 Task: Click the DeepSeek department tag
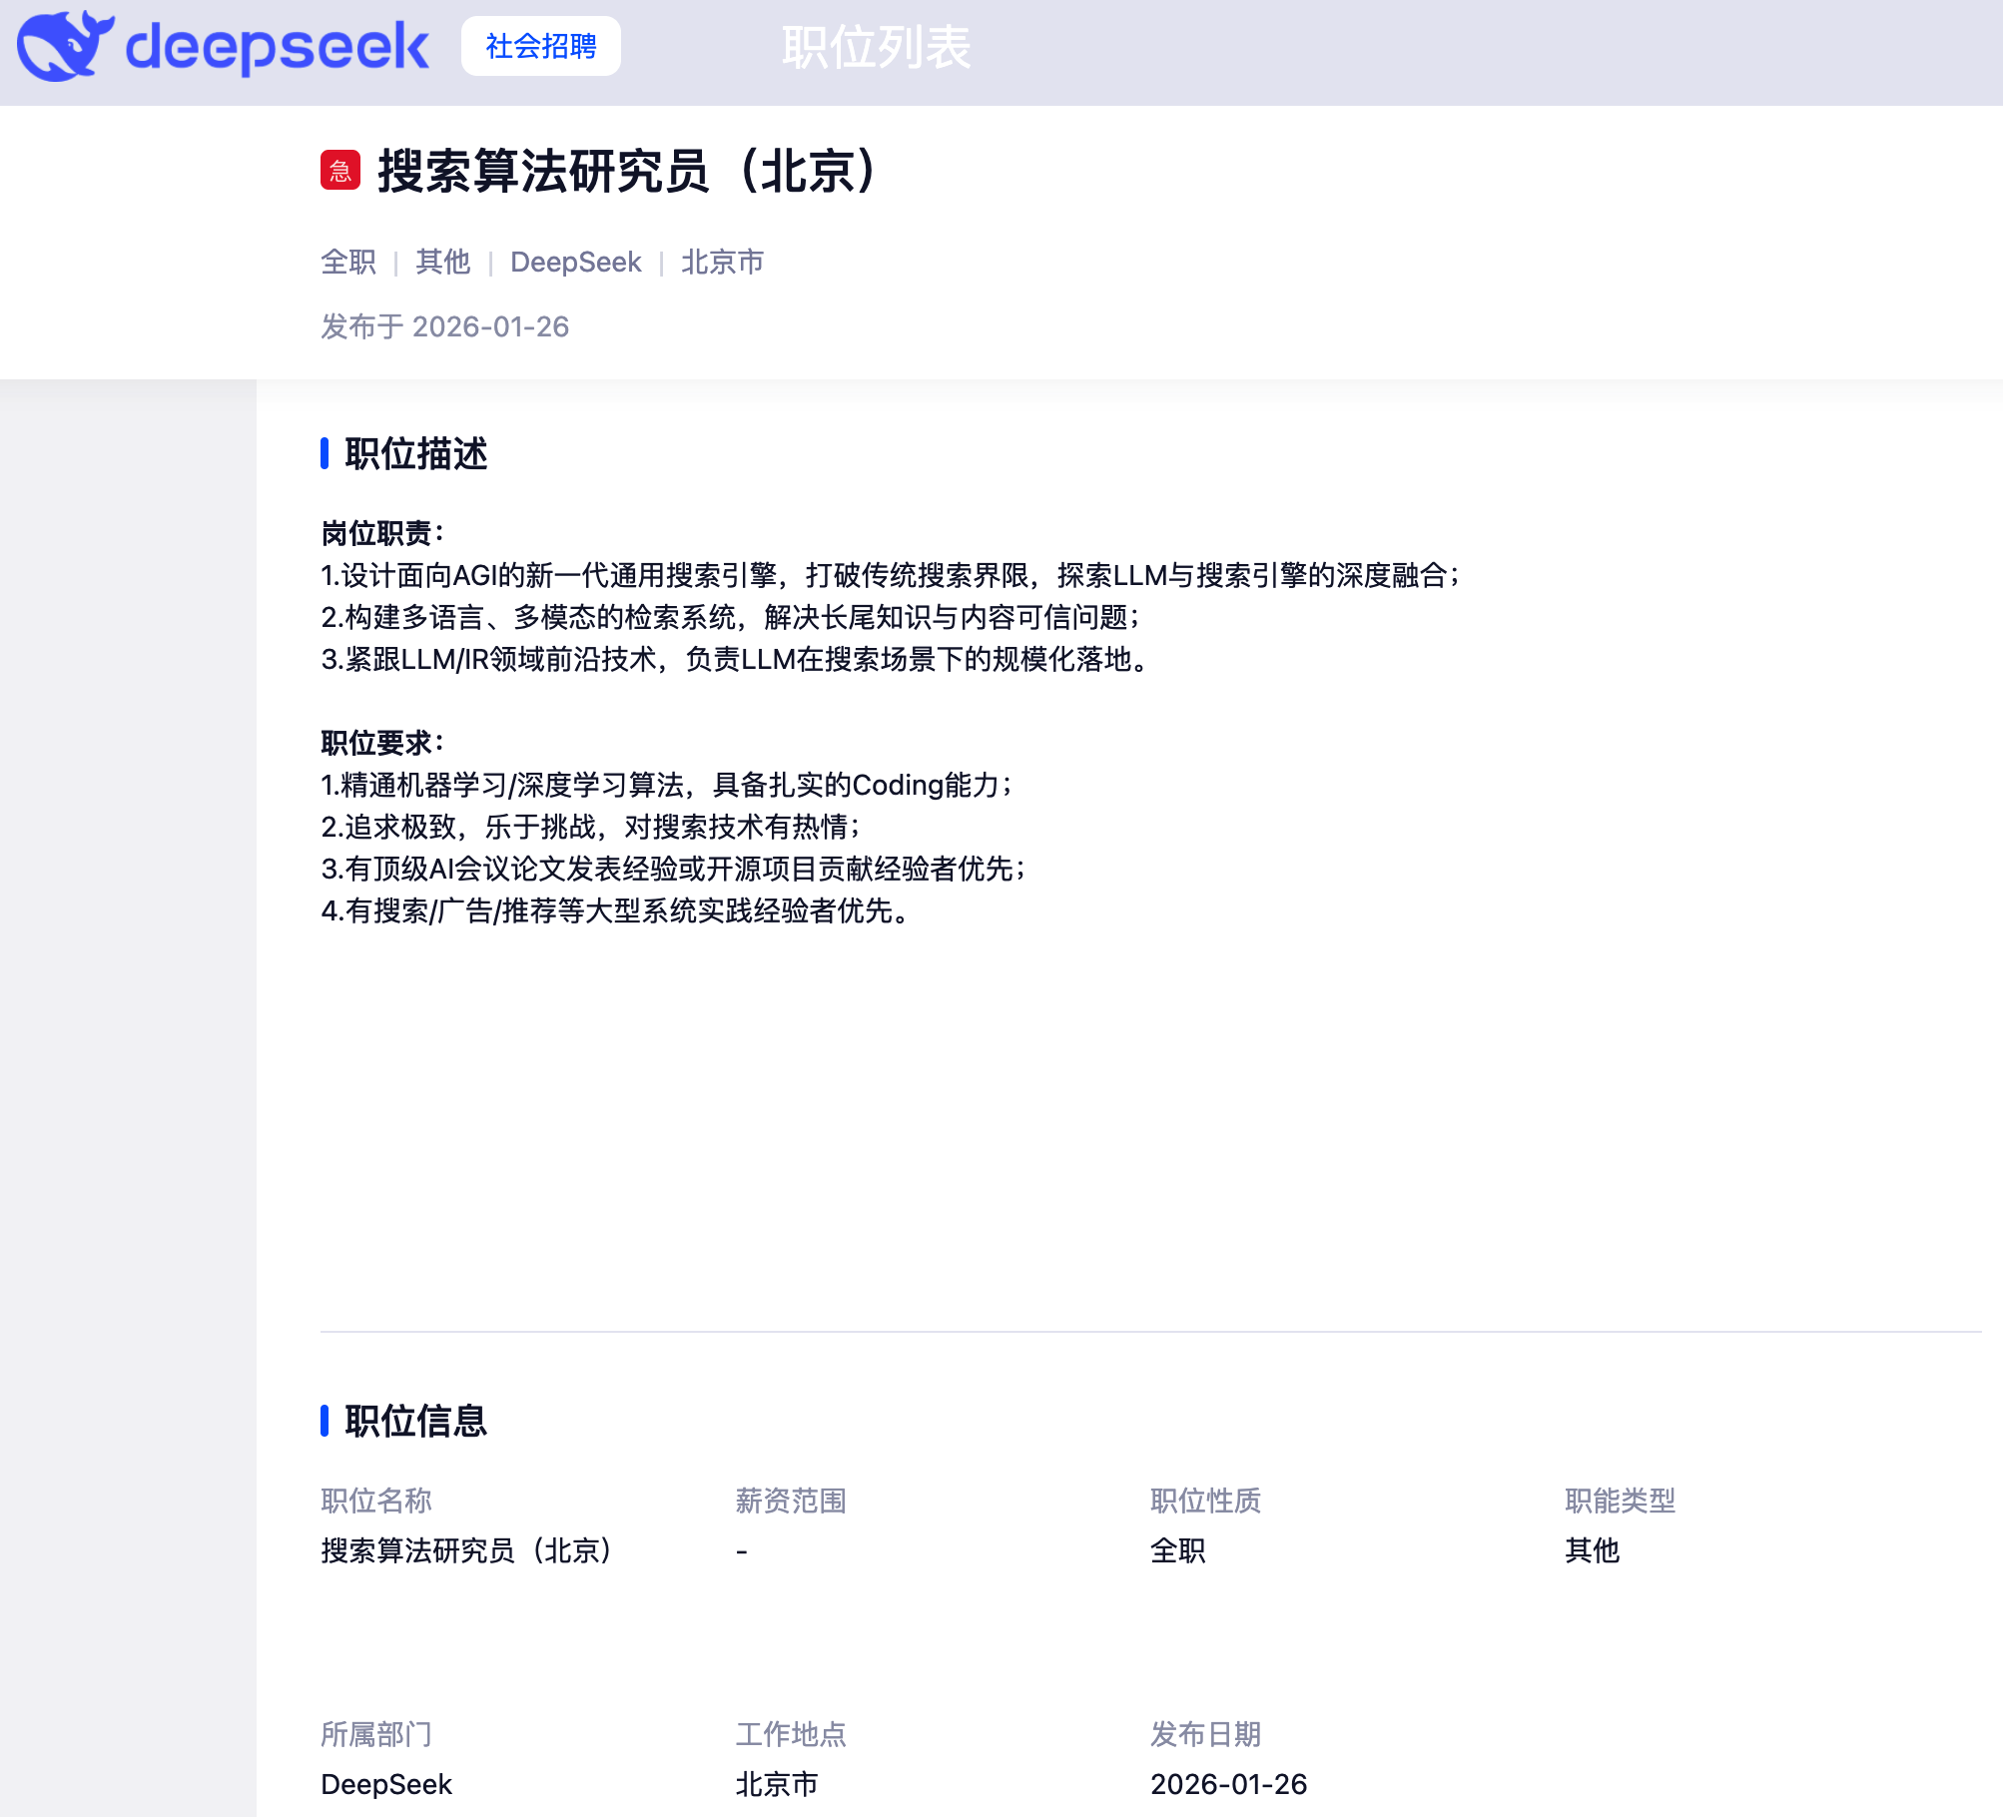click(x=575, y=262)
